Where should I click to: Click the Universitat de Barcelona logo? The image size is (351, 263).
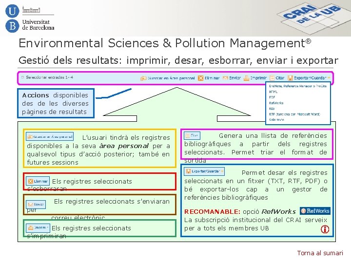click(30, 19)
